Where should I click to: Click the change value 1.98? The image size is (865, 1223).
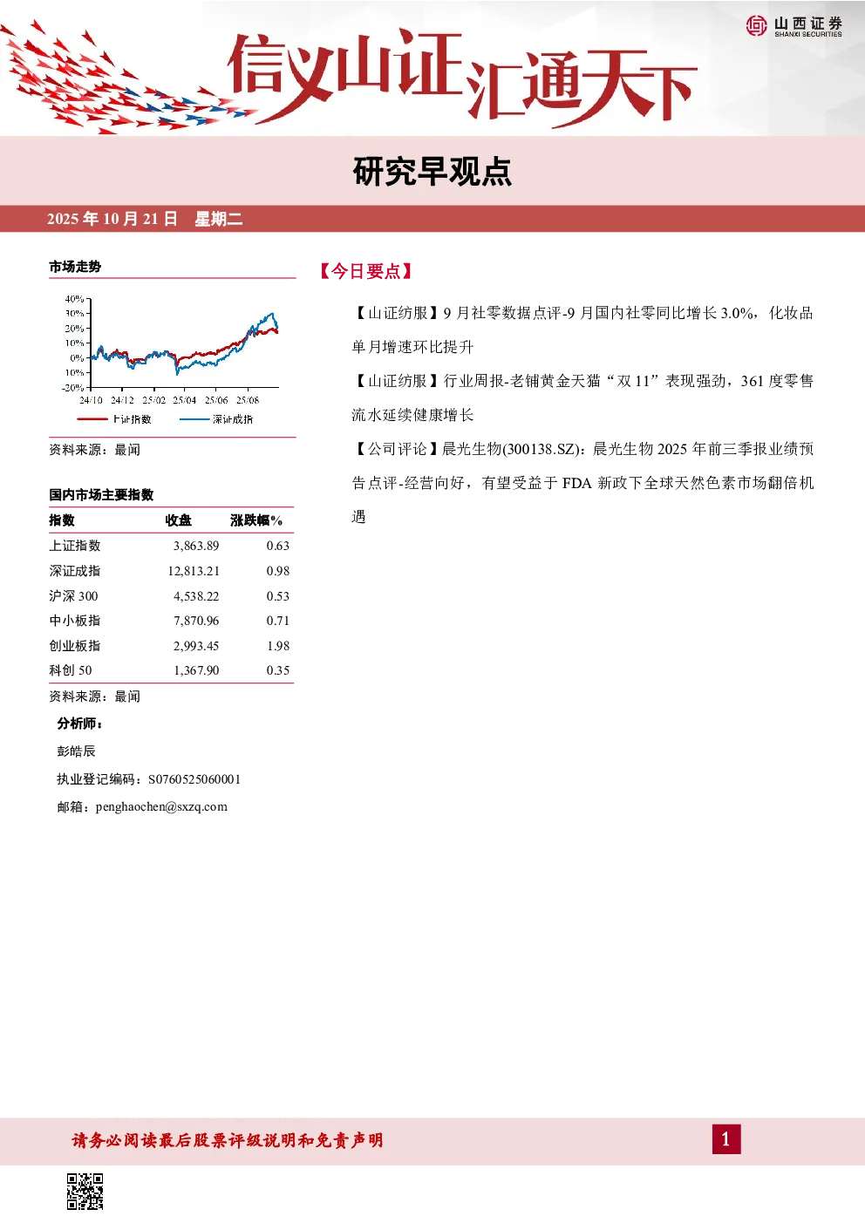pyautogui.click(x=278, y=646)
